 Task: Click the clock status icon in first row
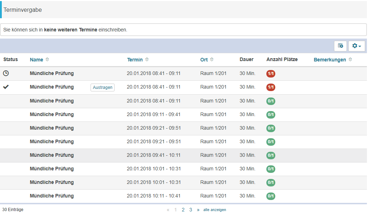(x=6, y=73)
